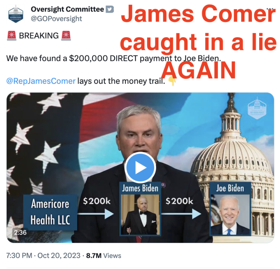Click the Joe Biden photo card
The height and width of the screenshot is (269, 280).
[x=230, y=209]
